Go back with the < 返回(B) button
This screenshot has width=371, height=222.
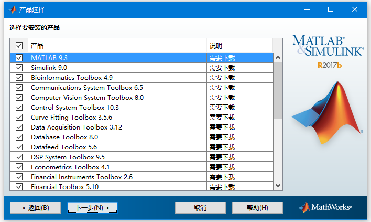[36, 208]
